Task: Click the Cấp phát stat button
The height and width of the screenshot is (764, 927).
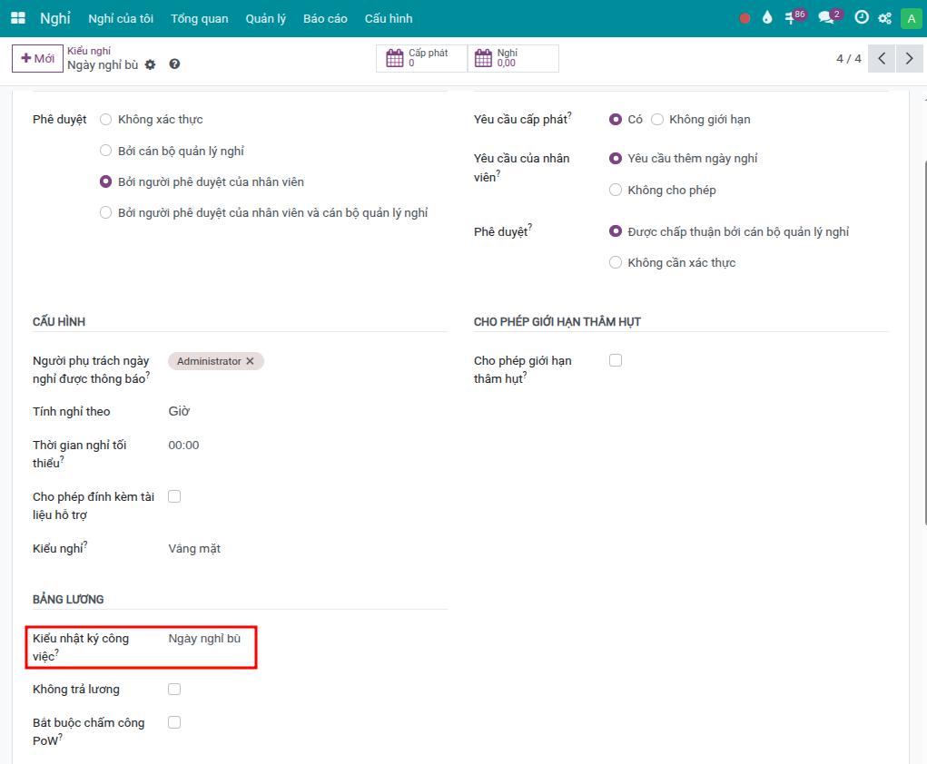Action: [421, 59]
